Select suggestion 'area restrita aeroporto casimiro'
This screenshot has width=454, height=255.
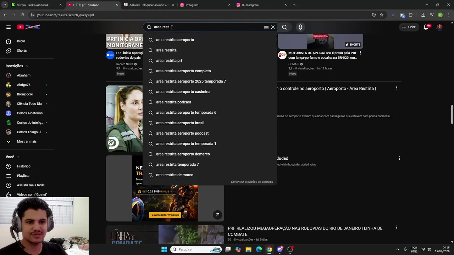coord(210,92)
